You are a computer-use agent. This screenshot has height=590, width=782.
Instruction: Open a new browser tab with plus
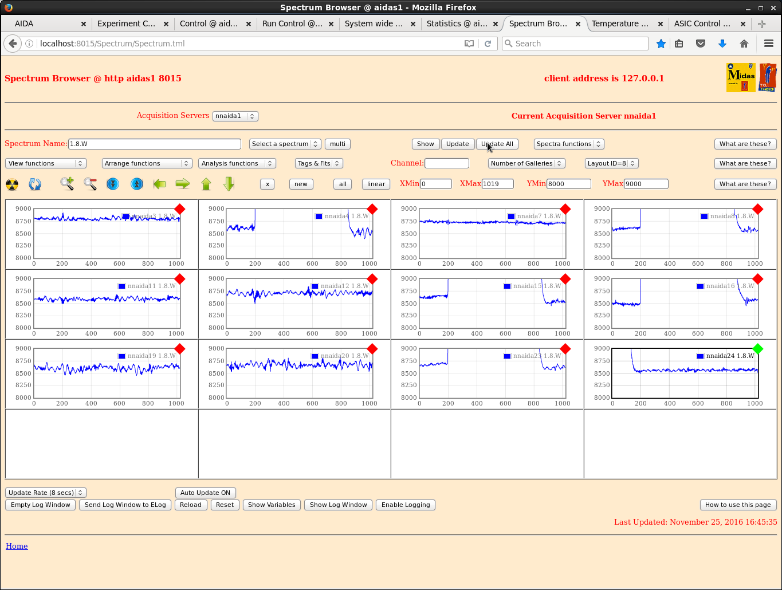pos(762,23)
